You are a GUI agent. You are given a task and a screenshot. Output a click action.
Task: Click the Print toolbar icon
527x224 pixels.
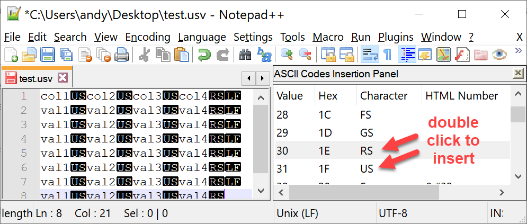tap(122, 54)
